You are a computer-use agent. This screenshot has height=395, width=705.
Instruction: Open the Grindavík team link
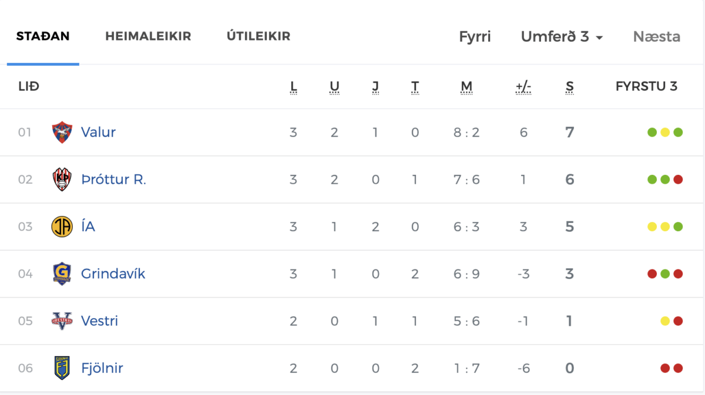(113, 274)
